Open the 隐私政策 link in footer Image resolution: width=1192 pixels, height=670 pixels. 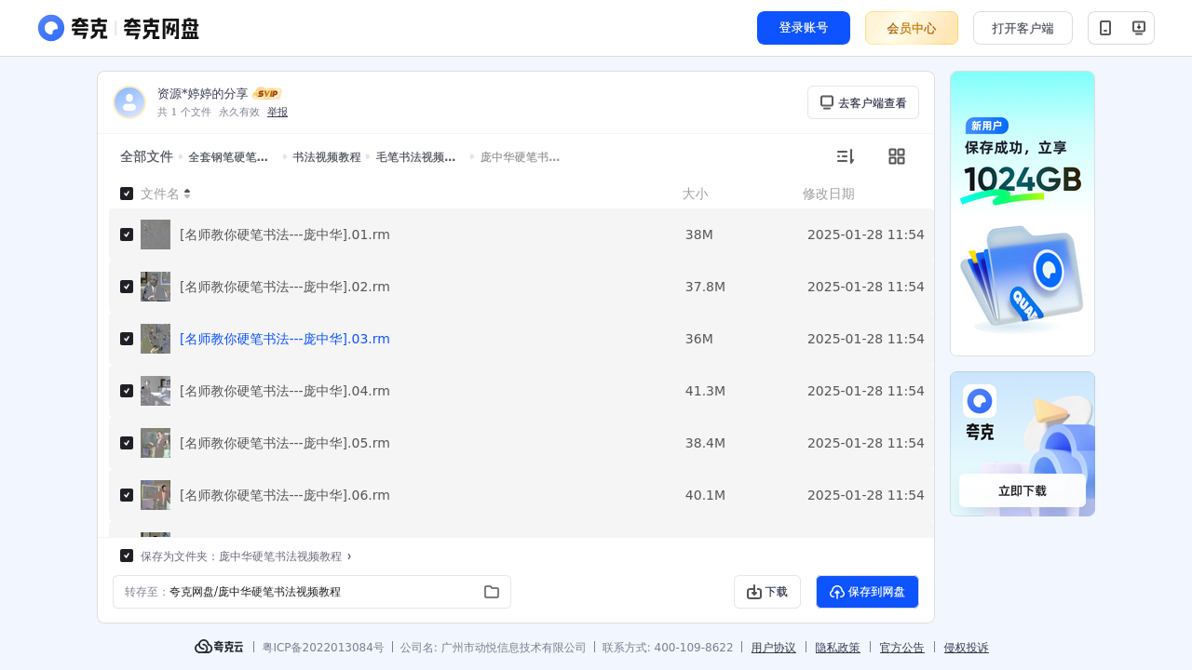pyautogui.click(x=838, y=648)
